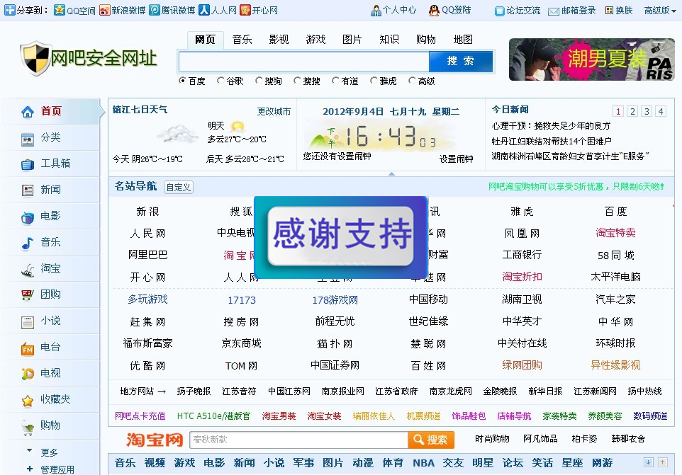682x475 pixels.
Task: Switch to the 影视 search tab
Action: click(x=279, y=40)
